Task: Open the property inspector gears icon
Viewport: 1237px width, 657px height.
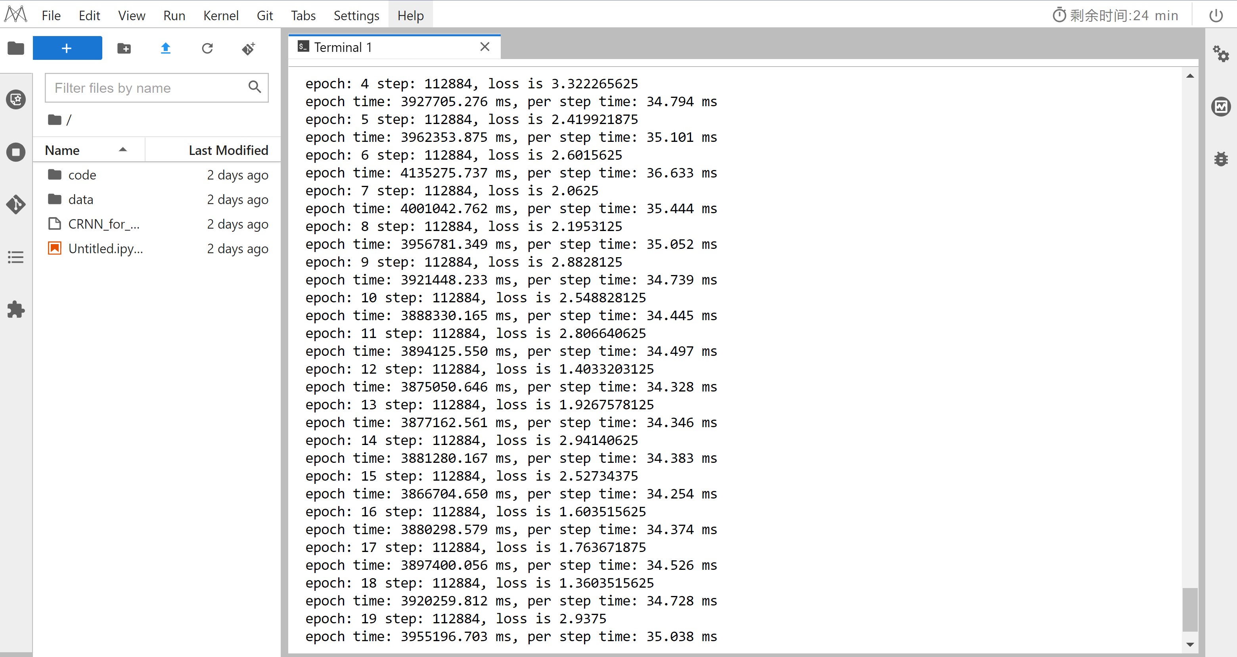Action: 1221,53
